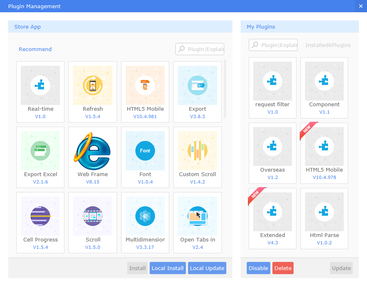Click version V1.0 under request filter

click(273, 112)
